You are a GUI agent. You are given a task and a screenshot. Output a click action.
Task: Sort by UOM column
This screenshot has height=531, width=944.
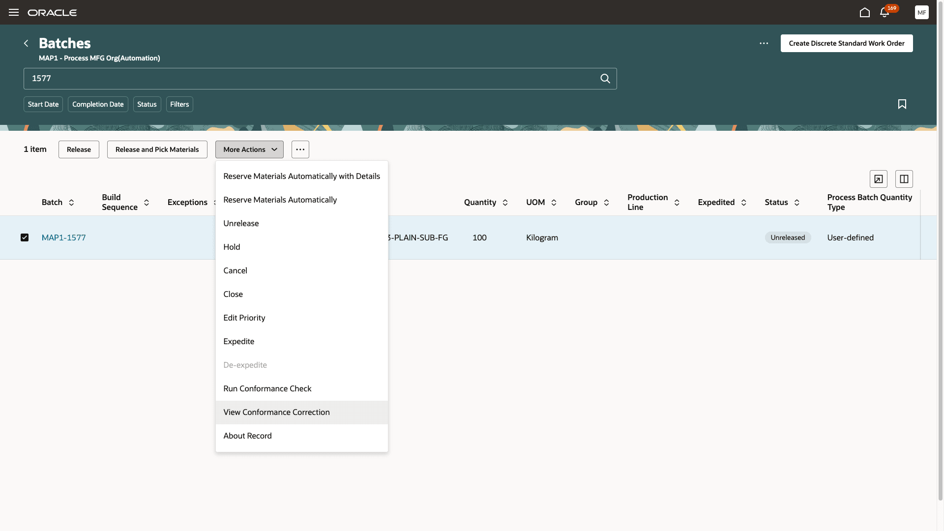pos(554,203)
